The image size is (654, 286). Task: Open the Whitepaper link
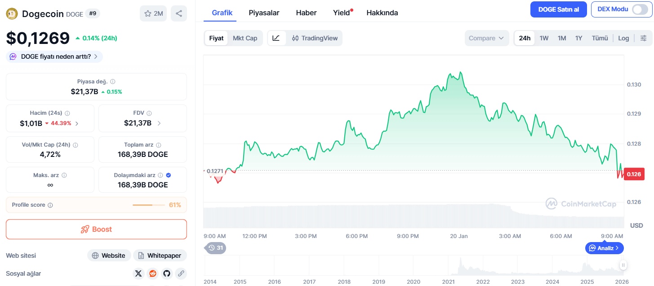tap(160, 256)
